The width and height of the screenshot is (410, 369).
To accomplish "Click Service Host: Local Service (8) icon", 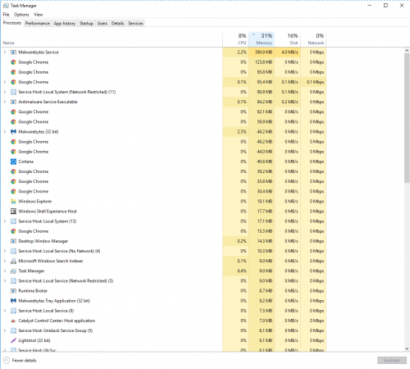I will (x=13, y=311).
